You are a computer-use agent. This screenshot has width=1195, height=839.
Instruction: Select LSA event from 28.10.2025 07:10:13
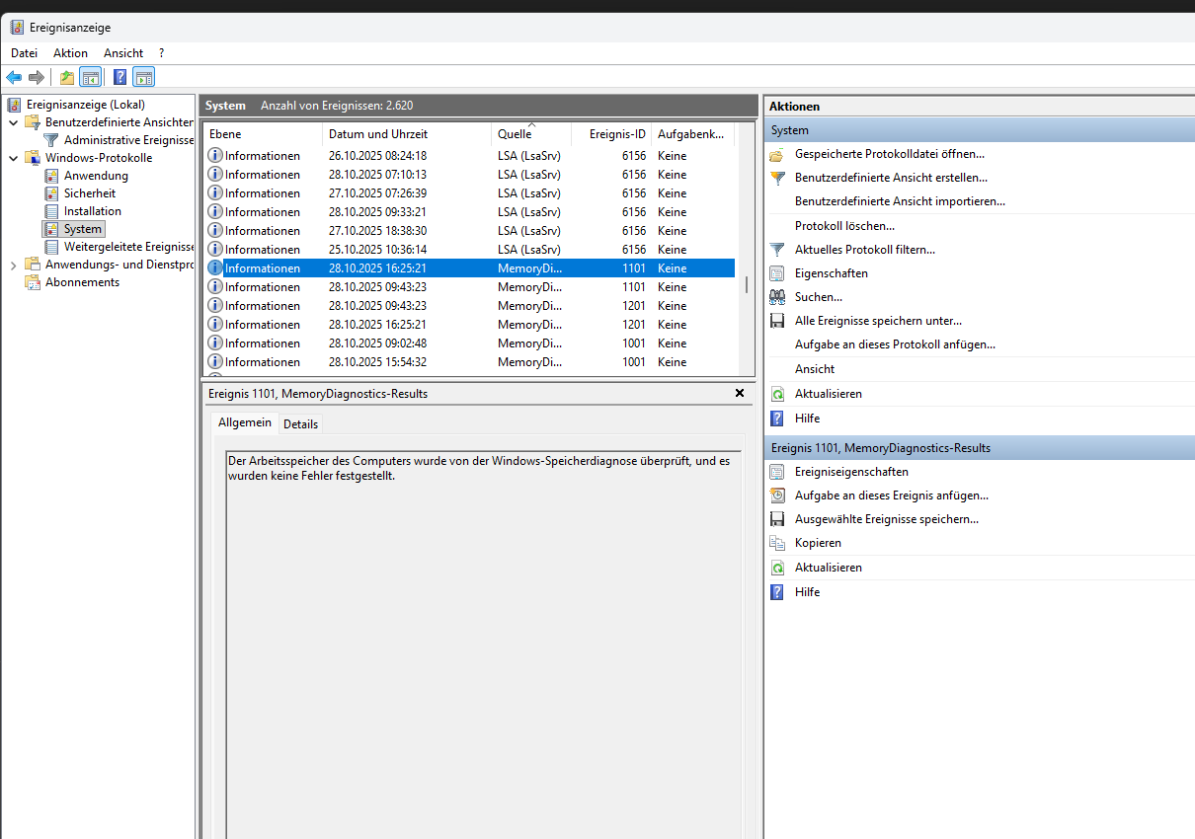[x=470, y=175]
